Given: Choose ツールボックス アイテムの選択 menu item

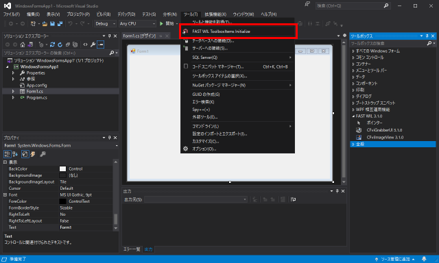Looking at the screenshot, I should coord(237,76).
